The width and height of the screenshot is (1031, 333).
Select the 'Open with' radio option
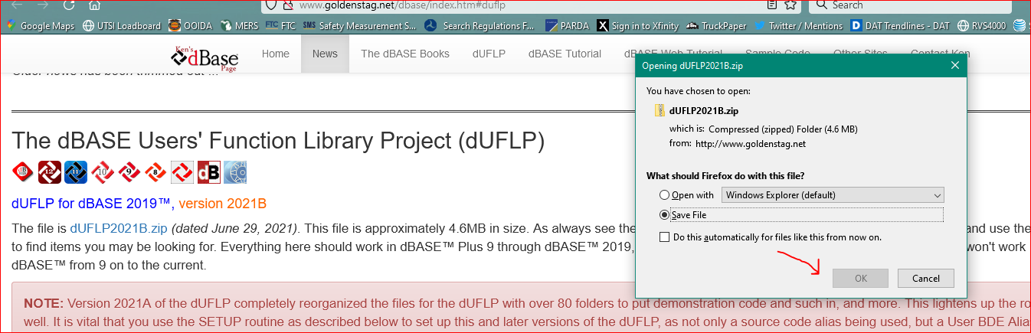(665, 194)
